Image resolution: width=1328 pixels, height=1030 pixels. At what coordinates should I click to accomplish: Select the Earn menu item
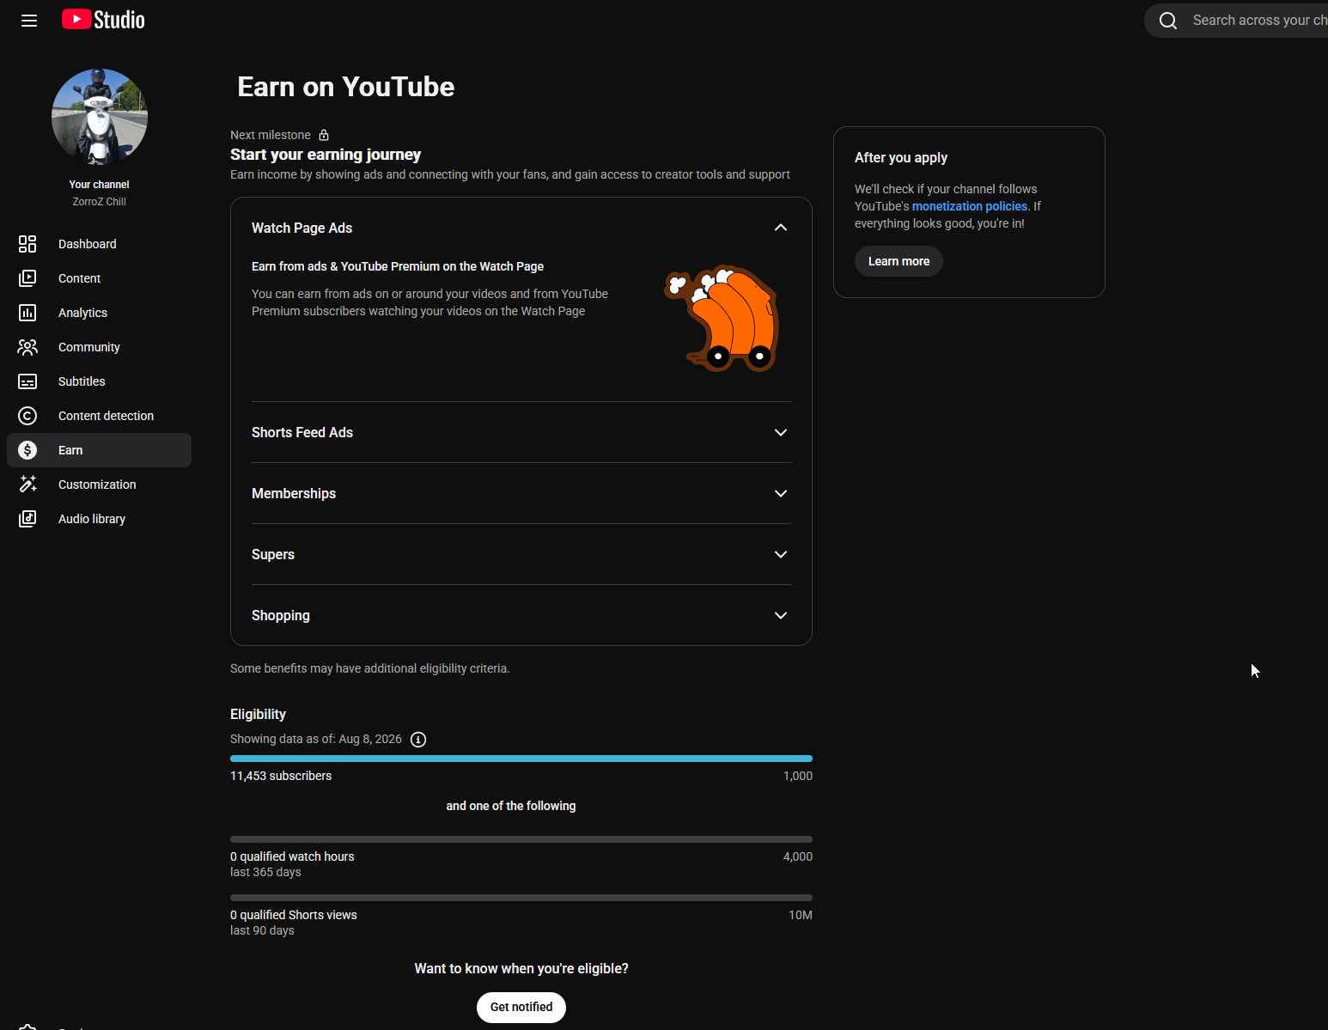[x=99, y=450]
